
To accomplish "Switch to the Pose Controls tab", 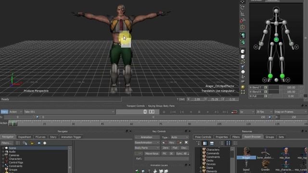I will 203,137.
